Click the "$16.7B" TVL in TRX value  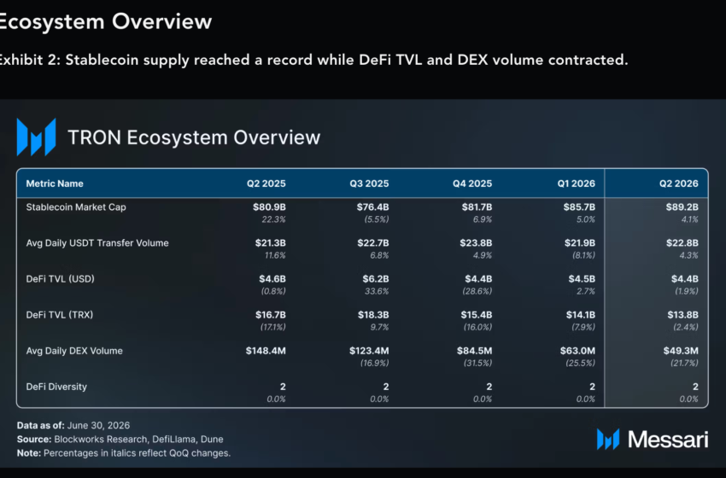[x=271, y=315]
